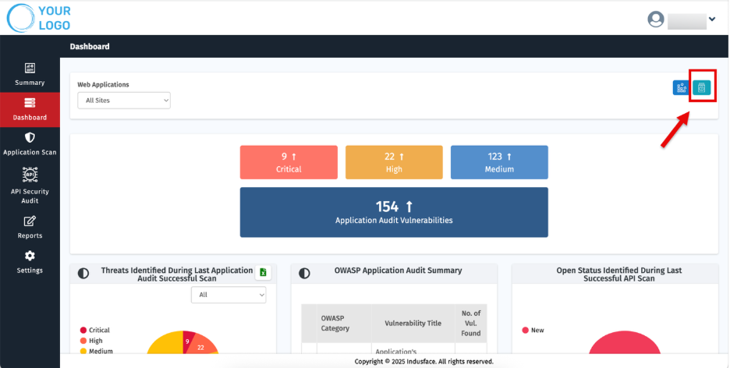Click the Reports edit icon
The width and height of the screenshot is (730, 368).
tap(30, 221)
